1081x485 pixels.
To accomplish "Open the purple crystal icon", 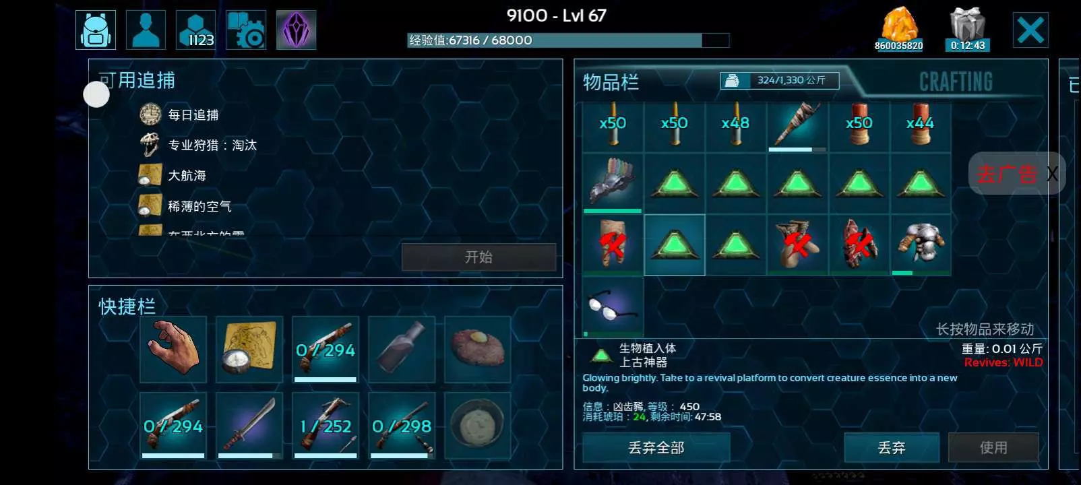I will point(296,30).
